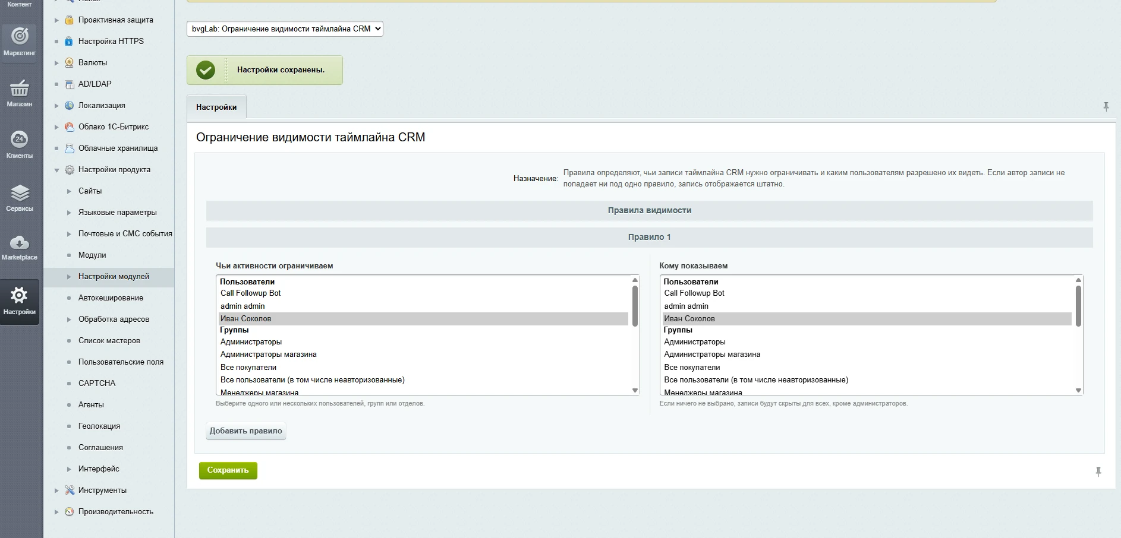Click the AD/LDAP icon

pos(69,84)
